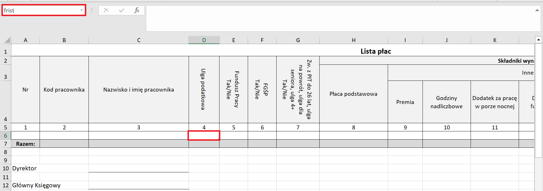Click the Select All corner triangle

coord(7,40)
